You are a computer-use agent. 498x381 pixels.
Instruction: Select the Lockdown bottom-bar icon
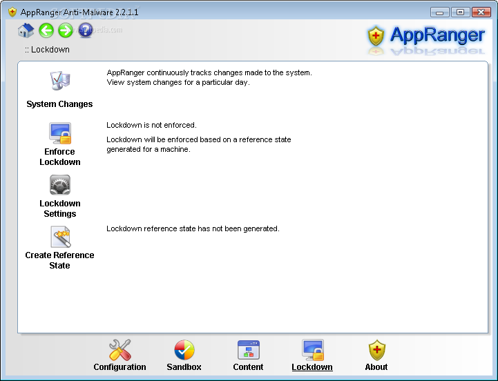point(313,350)
